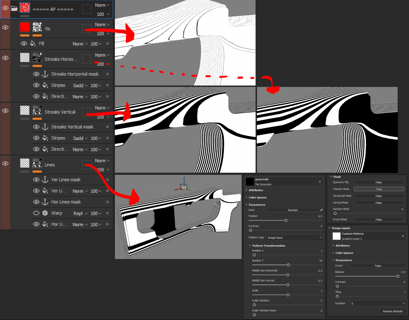
Task: Click the Random seed button
Action: tap(293, 210)
